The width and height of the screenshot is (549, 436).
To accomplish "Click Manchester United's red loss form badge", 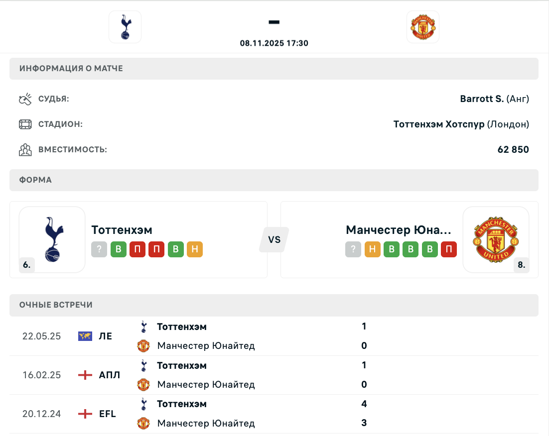I will tap(449, 249).
